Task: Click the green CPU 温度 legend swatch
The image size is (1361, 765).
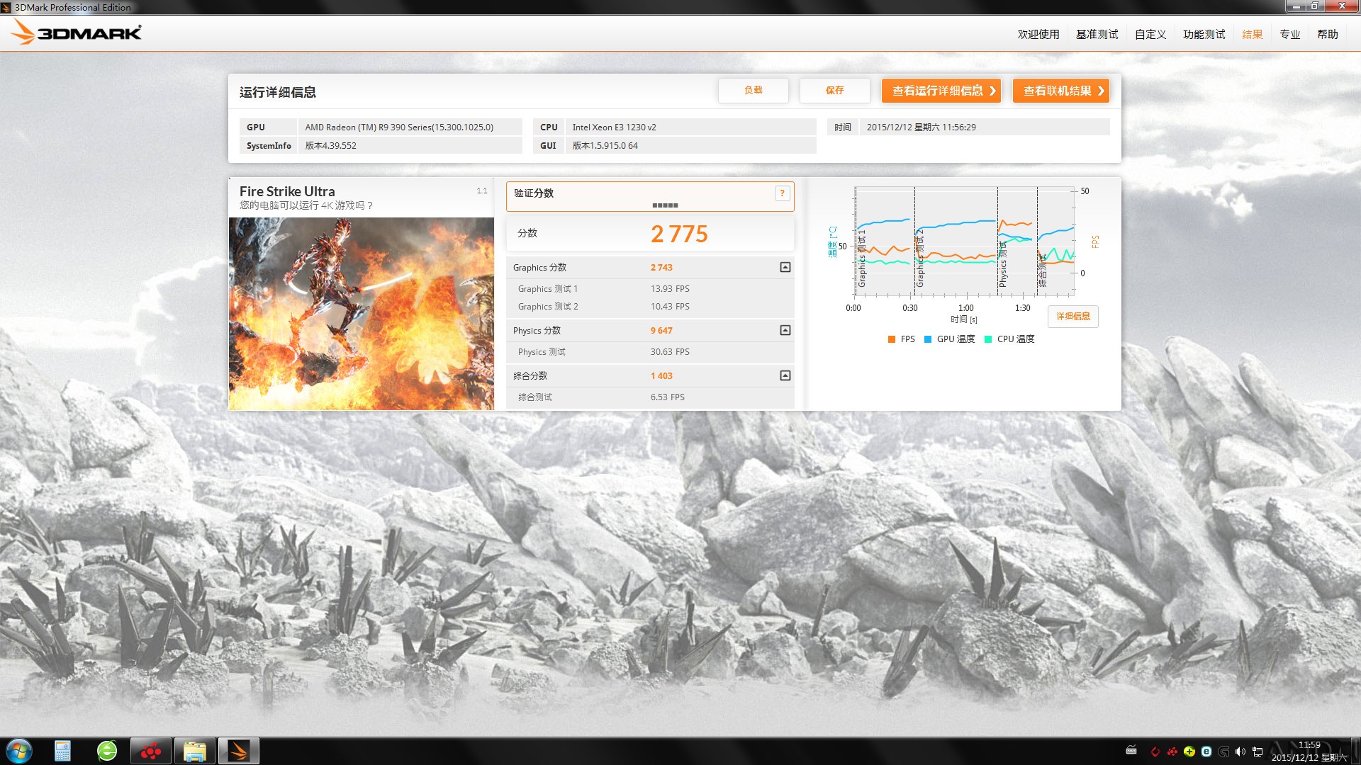Action: 987,339
